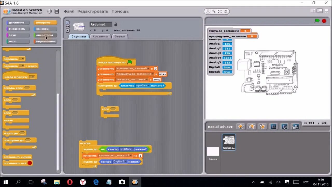Open Opera browser from taskbar
The image size is (332, 187).
[x=70, y=182]
